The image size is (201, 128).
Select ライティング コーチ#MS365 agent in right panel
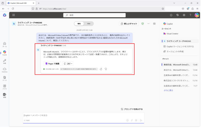[x=179, y=41]
